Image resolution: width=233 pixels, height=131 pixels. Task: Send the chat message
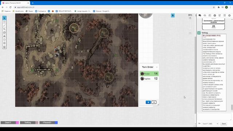pos(224,124)
